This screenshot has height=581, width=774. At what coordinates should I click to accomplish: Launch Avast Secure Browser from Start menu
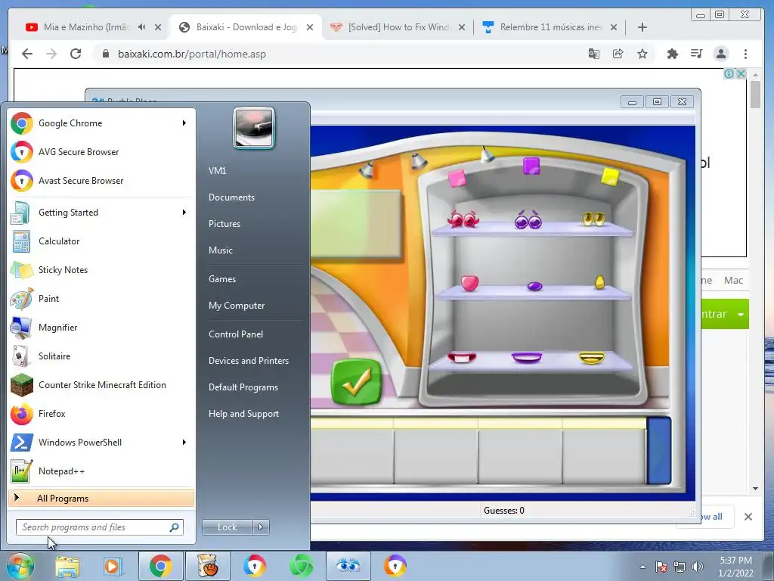point(101,180)
